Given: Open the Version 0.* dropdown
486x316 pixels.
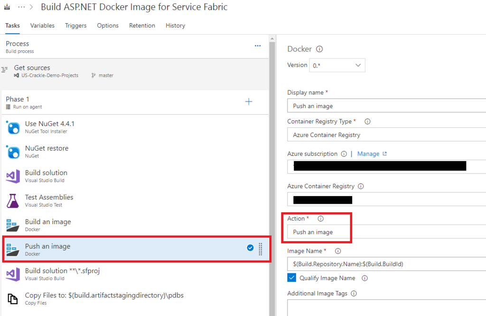Looking at the screenshot, I should click(337, 65).
